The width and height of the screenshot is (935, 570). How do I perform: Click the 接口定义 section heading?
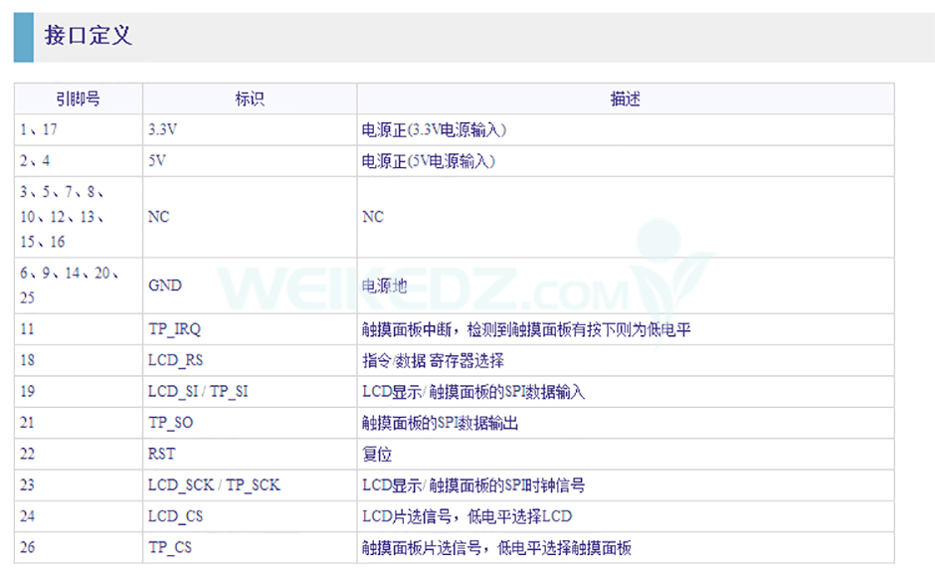point(89,35)
